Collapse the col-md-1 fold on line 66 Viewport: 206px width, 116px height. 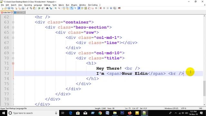(x=13, y=38)
